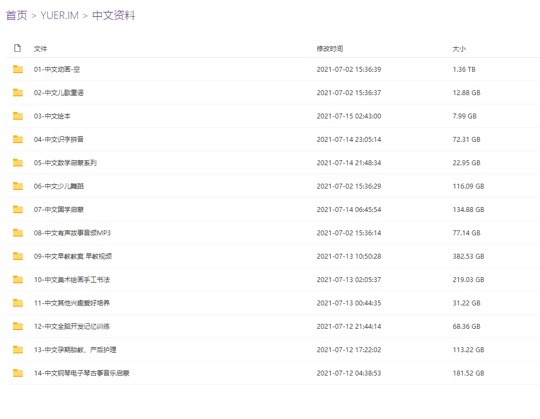Screen dimensions: 540x419
Task: Click the folder icon for 07-中文国学启蒙
Action: tap(18, 209)
